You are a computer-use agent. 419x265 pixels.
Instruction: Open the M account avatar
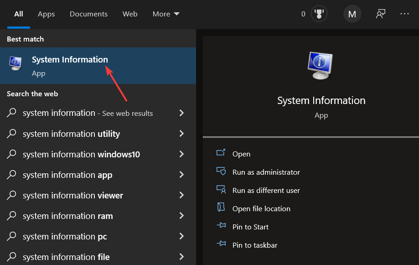352,14
